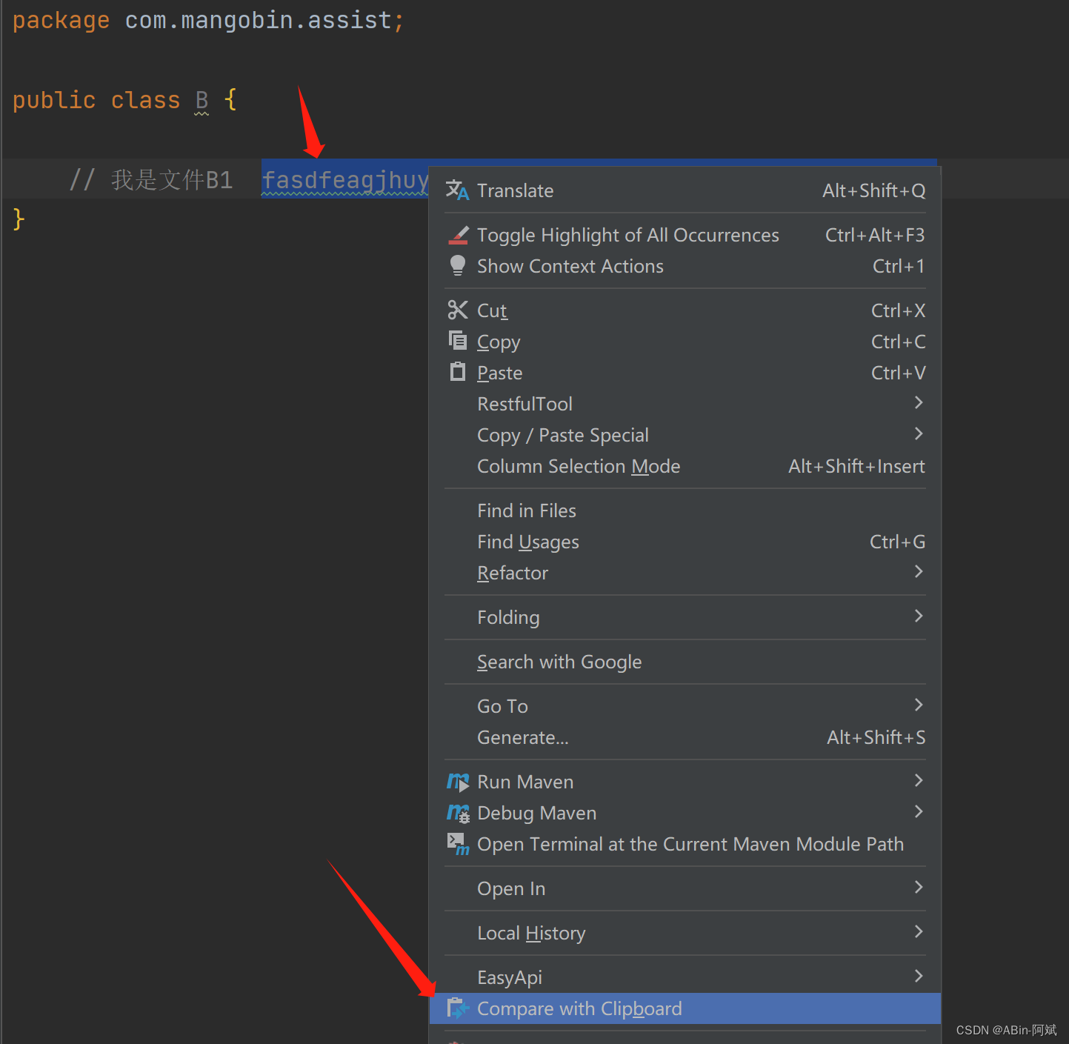Click the highlighter icon for Toggle Highlight

[459, 235]
